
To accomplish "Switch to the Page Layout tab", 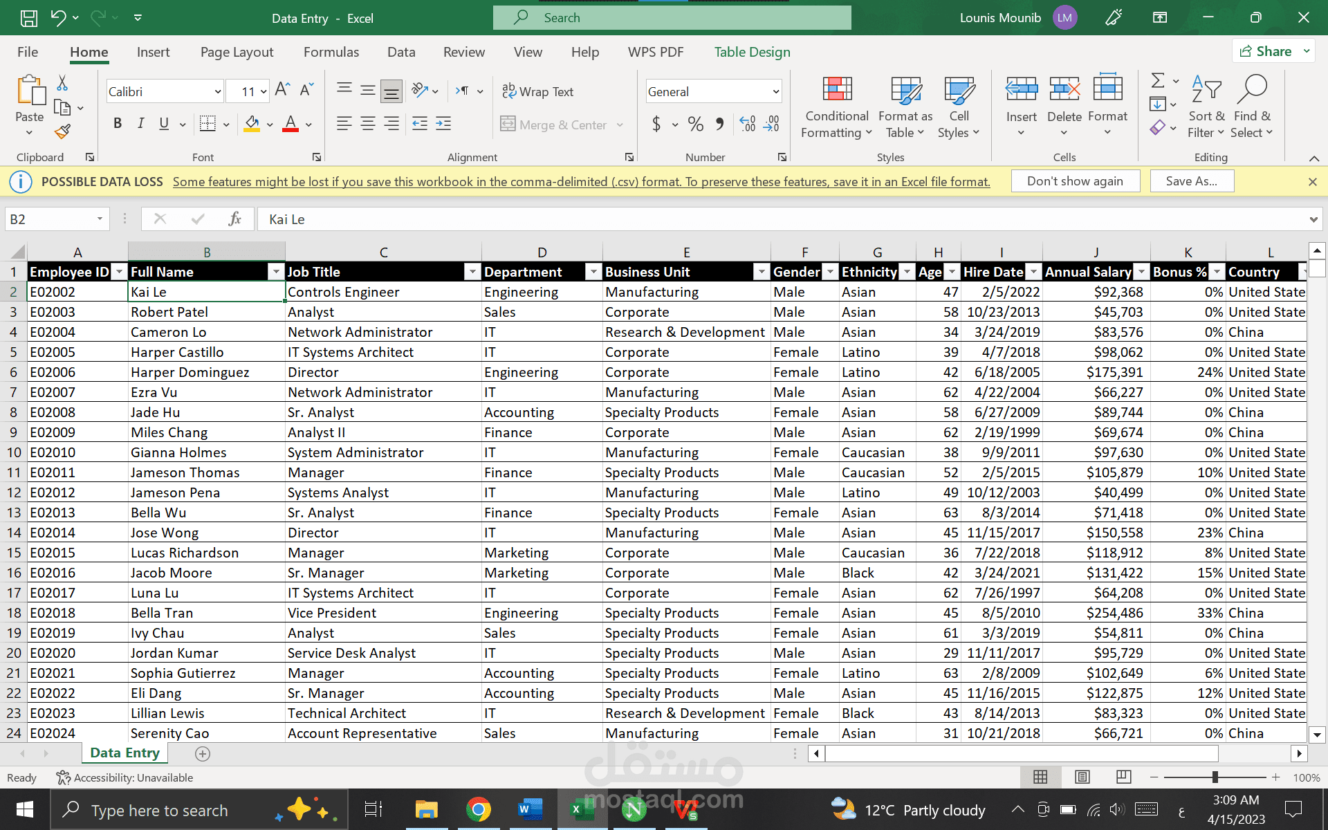I will [x=237, y=52].
